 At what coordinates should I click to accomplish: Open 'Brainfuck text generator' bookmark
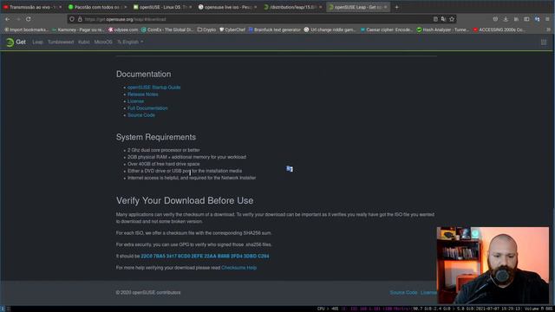click(x=274, y=29)
